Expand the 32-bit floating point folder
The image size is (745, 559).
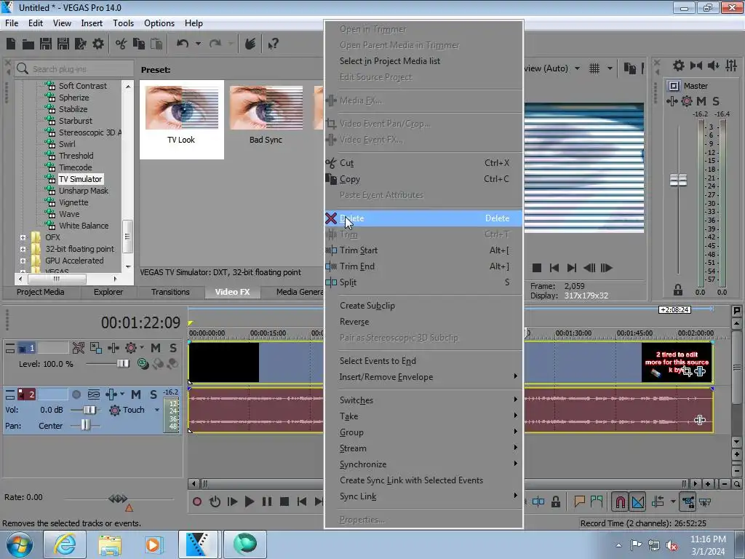(23, 249)
